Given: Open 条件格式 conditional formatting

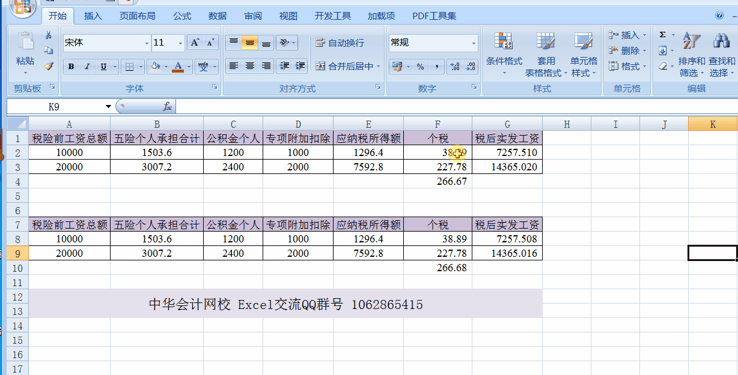Looking at the screenshot, I should click(504, 55).
